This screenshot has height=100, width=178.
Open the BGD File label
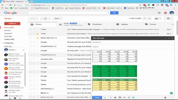click(8, 46)
